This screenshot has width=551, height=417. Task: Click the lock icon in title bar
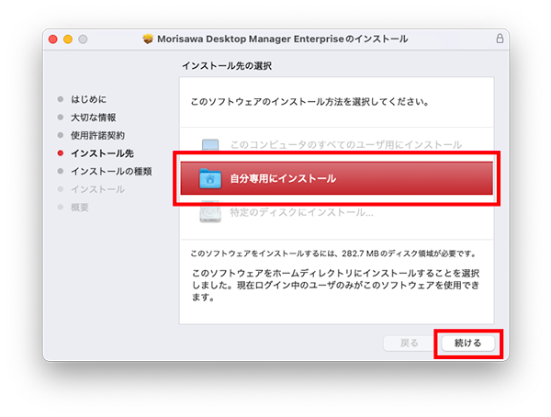point(500,39)
